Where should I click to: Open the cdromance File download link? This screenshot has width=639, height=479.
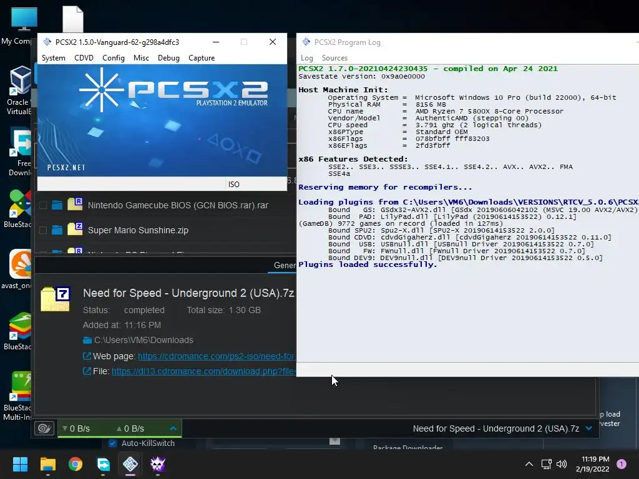coord(203,372)
